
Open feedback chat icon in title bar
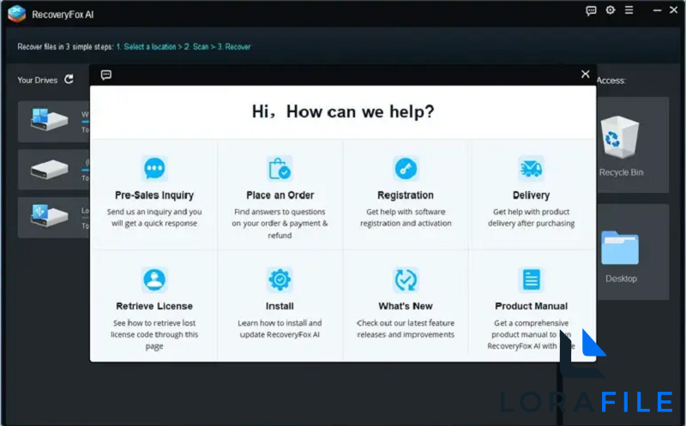coord(591,10)
